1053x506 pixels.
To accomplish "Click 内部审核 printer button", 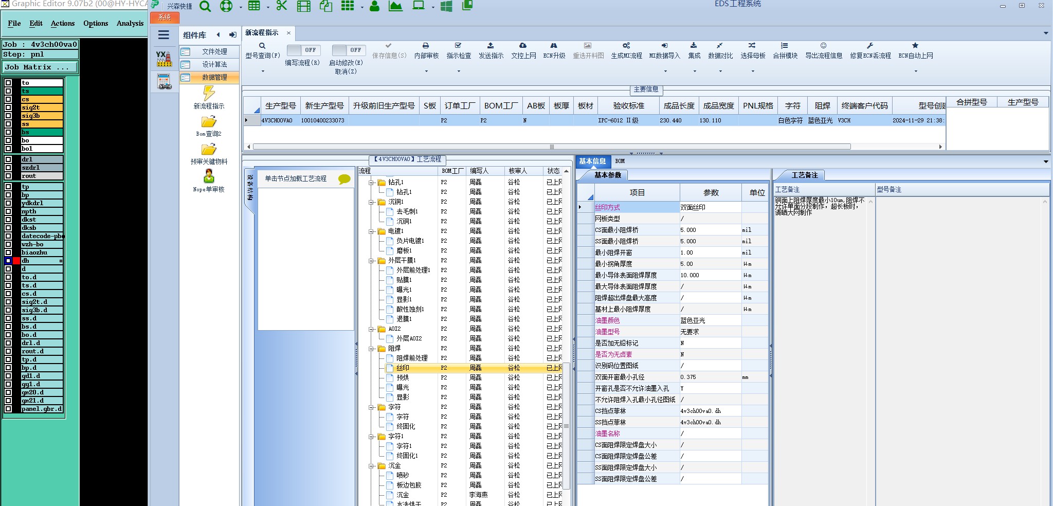I will [x=426, y=51].
